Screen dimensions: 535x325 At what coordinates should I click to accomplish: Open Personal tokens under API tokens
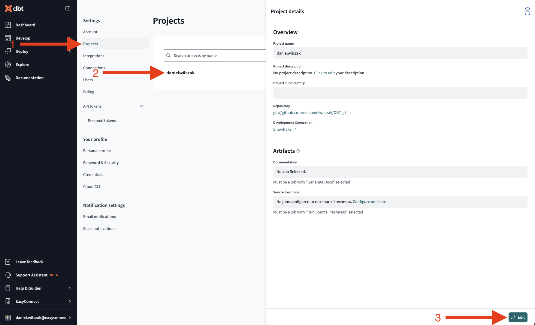102,121
